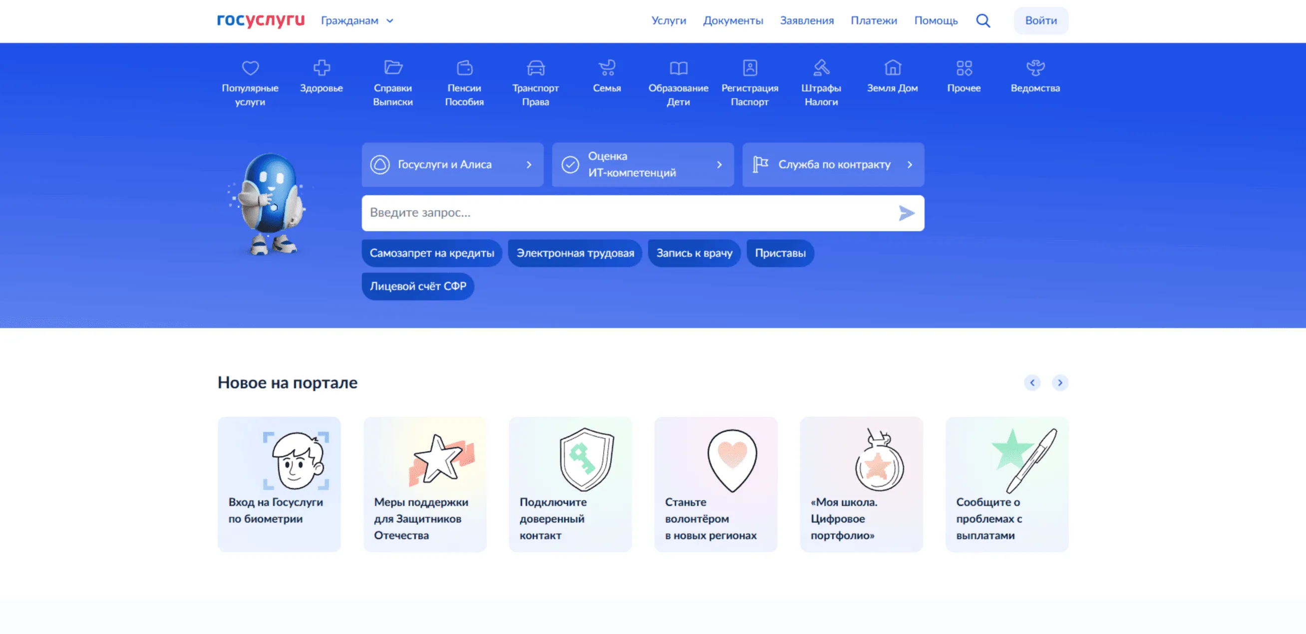Screen dimensions: 1306x634
Task: Open Образование Дети book icon
Action: pyautogui.click(x=678, y=67)
